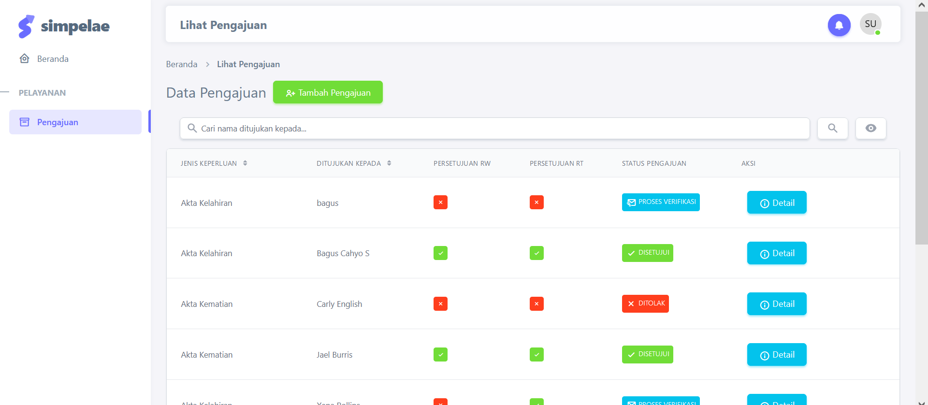Screen dimensions: 928x405
Task: Open the SU user avatar menu
Action: [870, 24]
